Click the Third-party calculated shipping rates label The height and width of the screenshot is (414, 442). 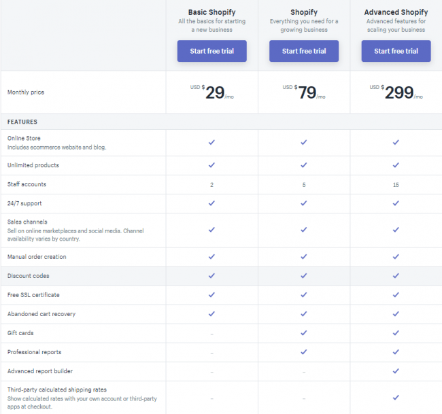pyautogui.click(x=57, y=390)
